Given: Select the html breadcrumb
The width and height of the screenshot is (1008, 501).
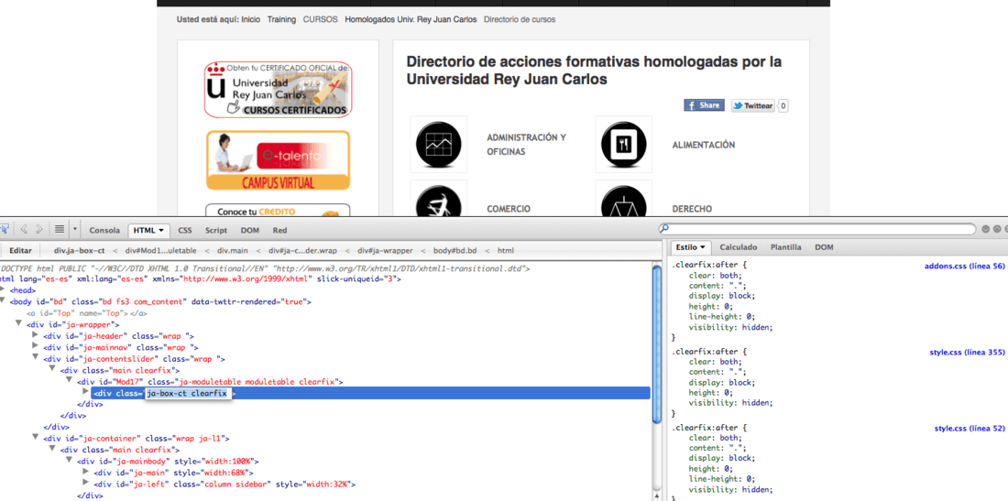Looking at the screenshot, I should 506,251.
